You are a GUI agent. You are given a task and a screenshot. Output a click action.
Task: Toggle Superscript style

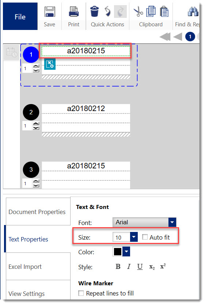coord(163,266)
